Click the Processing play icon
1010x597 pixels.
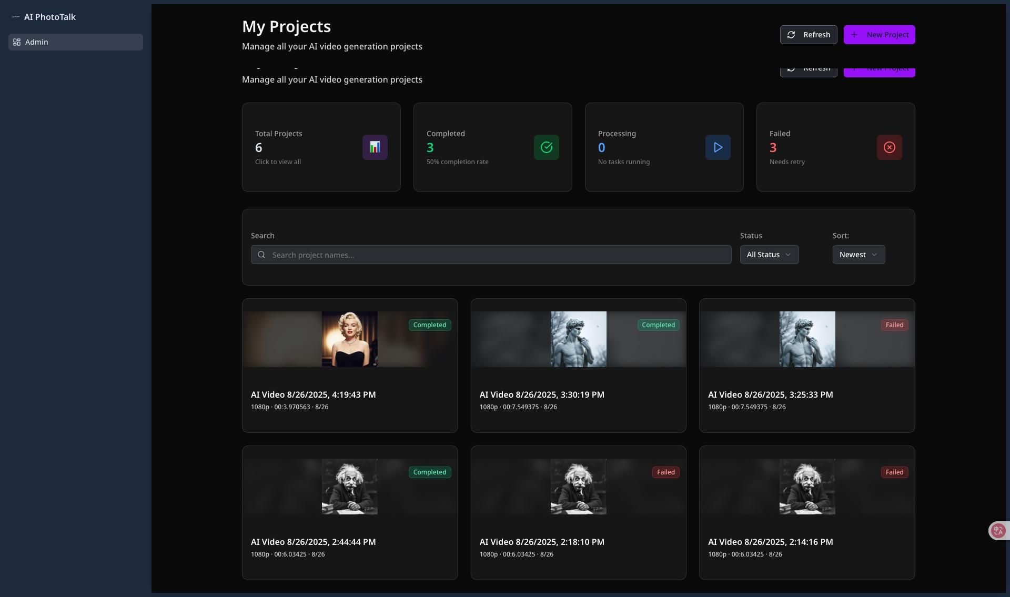point(718,147)
